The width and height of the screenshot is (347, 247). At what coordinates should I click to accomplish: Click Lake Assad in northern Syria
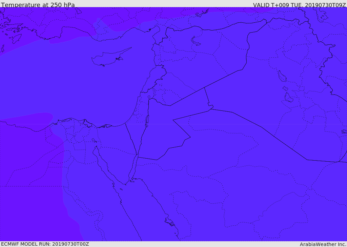pos(196,41)
